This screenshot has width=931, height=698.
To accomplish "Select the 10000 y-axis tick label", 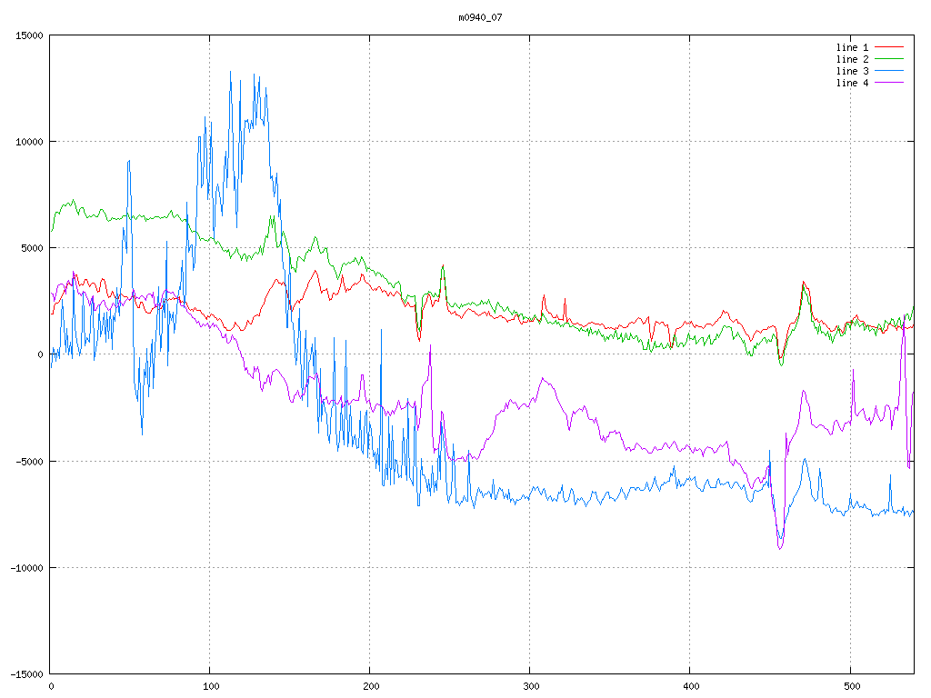I will (x=27, y=142).
